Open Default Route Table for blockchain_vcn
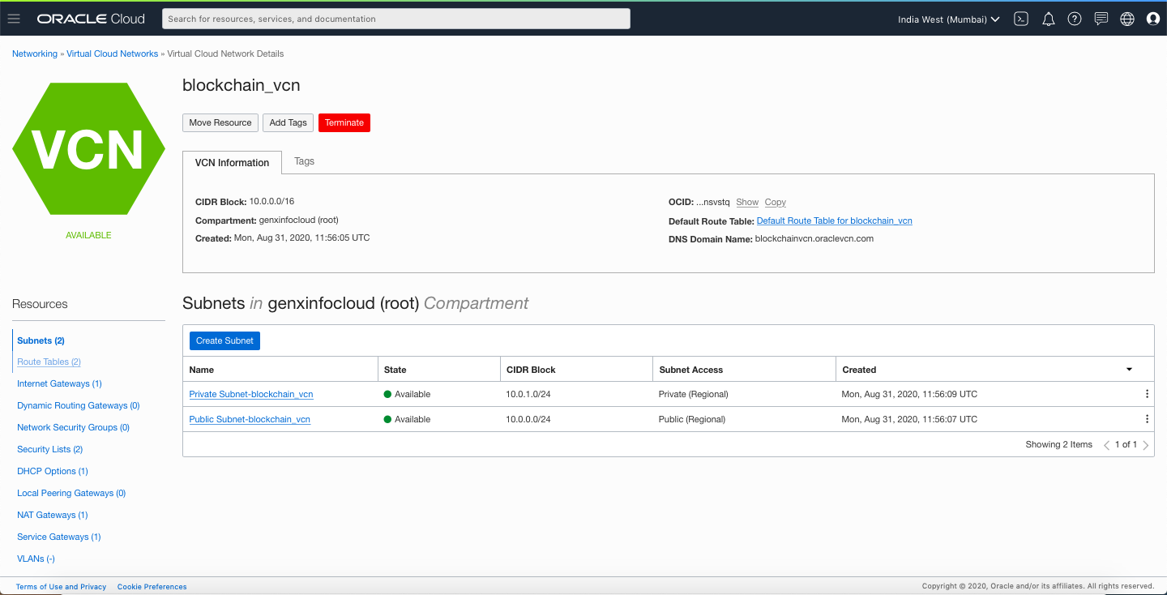Screen dimensions: 1167x595 click(x=834, y=220)
